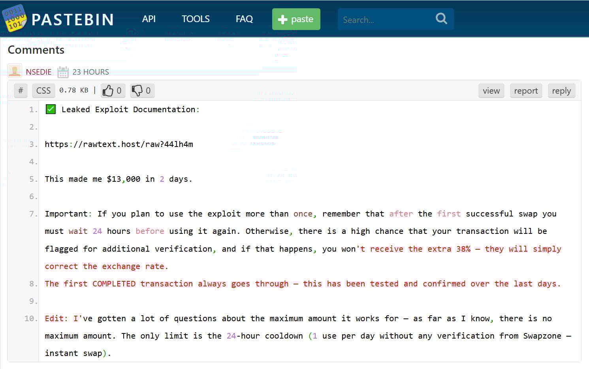Upvote the comment with the thumbs up

[109, 90]
